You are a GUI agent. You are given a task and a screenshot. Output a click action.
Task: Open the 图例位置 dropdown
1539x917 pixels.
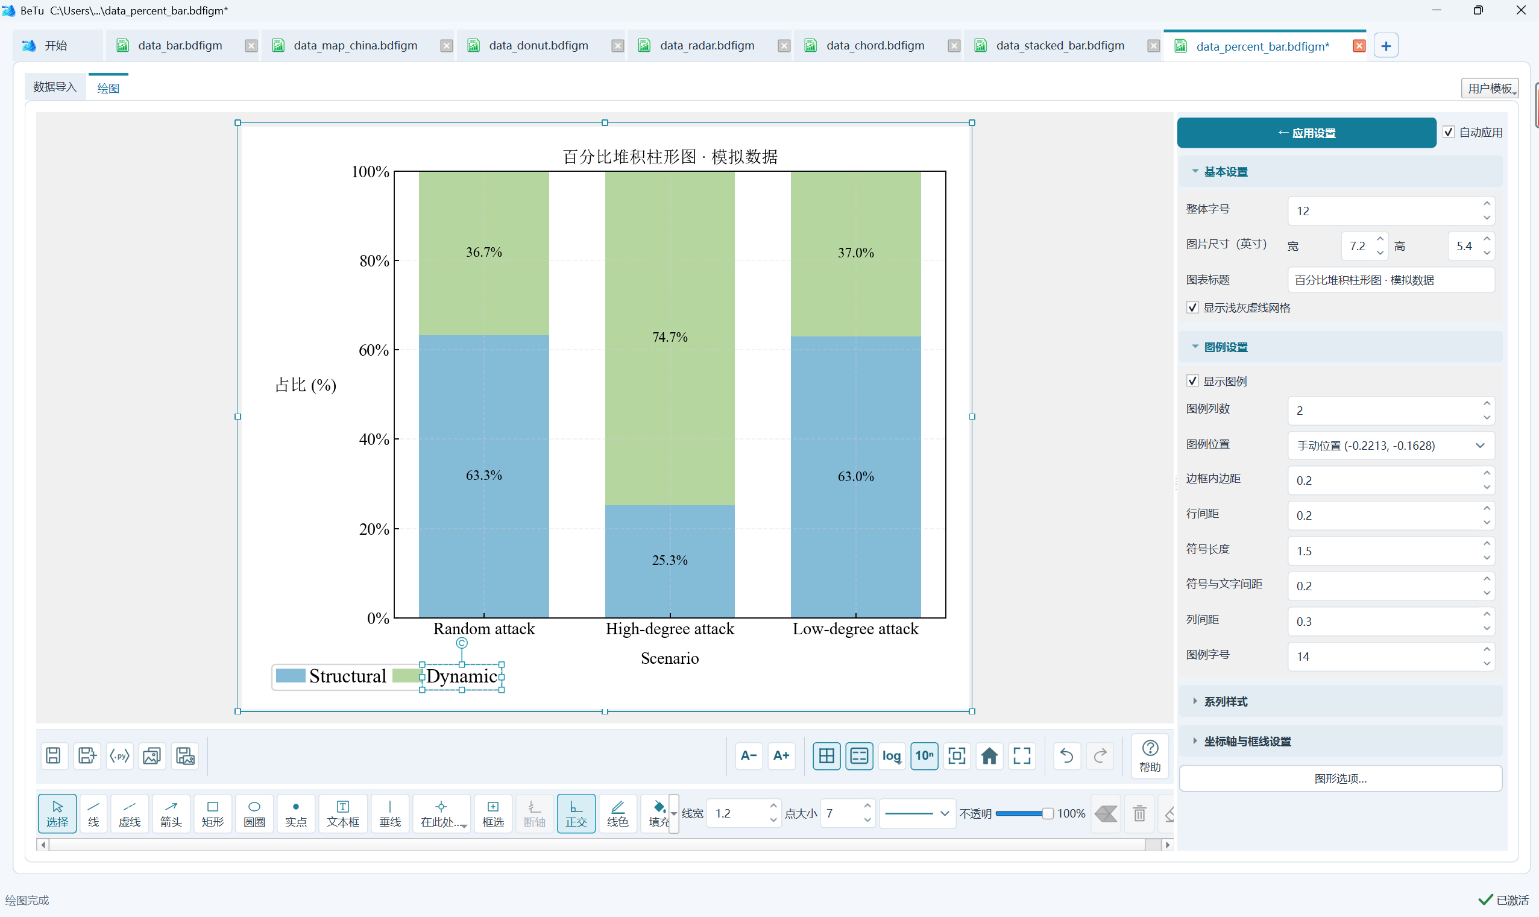[1391, 445]
